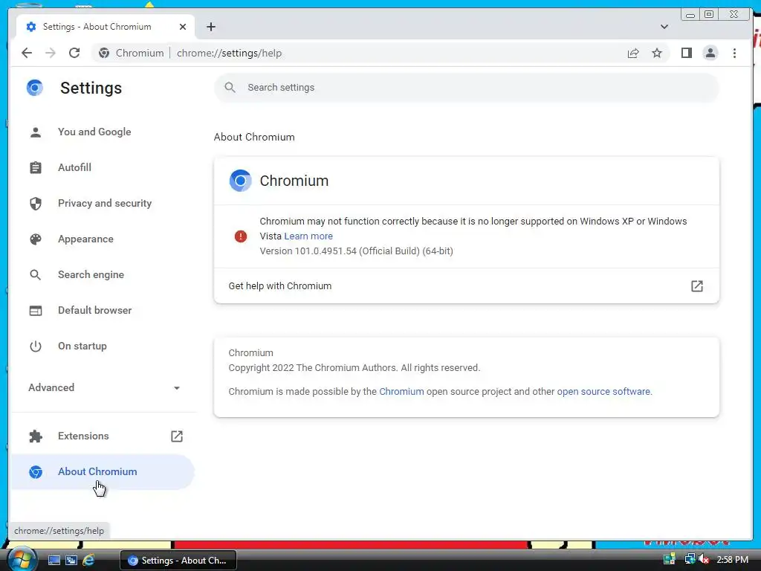This screenshot has height=571, width=761.
Task: Open the open source software link
Action: pyautogui.click(x=603, y=392)
